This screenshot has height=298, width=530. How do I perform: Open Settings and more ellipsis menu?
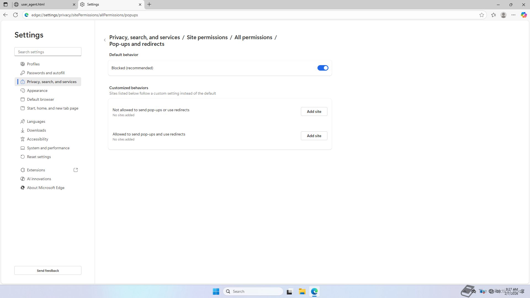pyautogui.click(x=513, y=15)
